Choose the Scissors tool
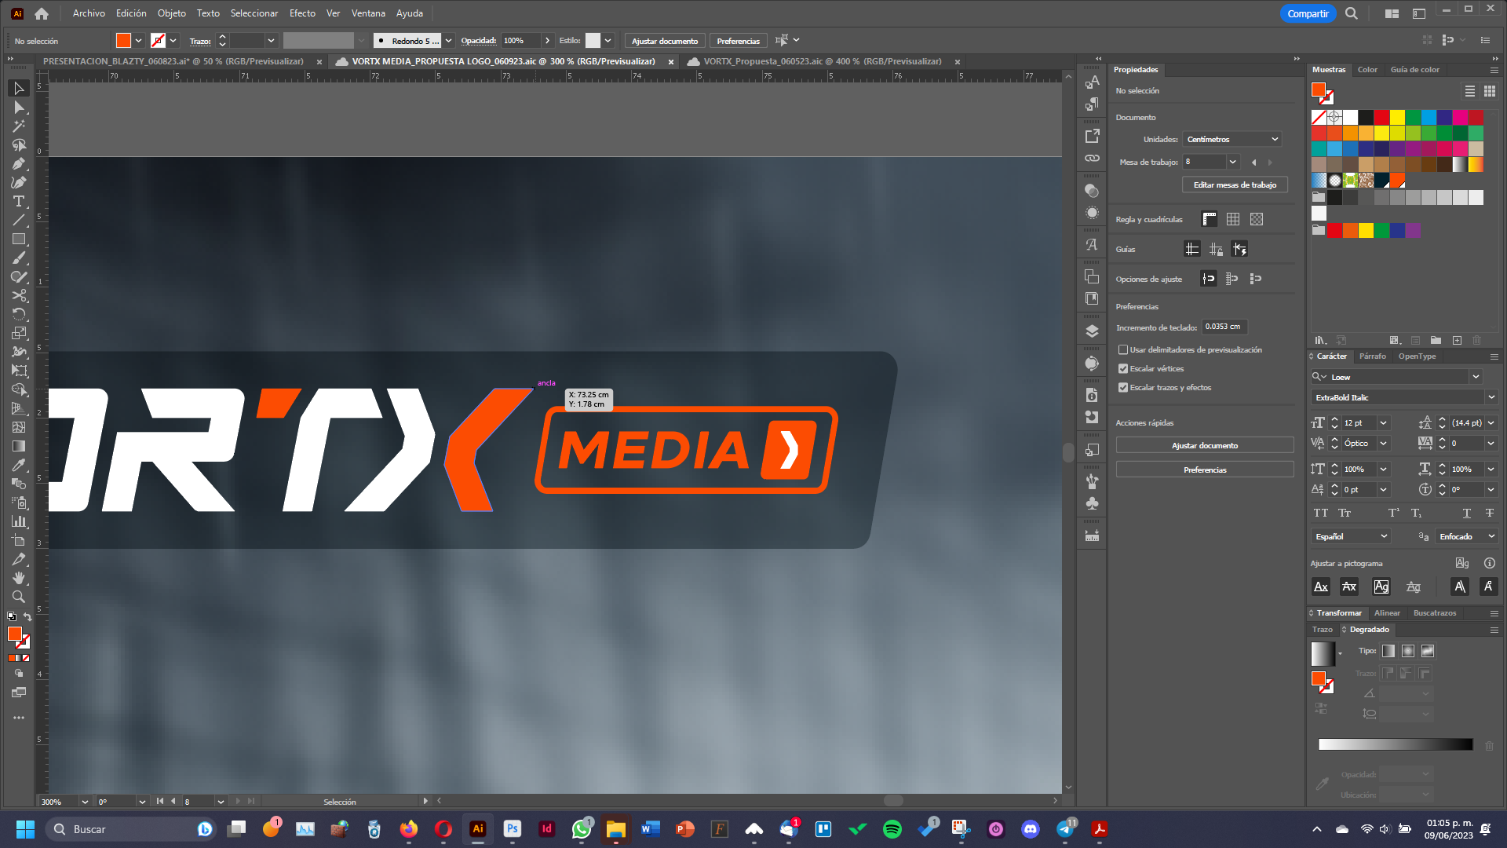 (19, 296)
